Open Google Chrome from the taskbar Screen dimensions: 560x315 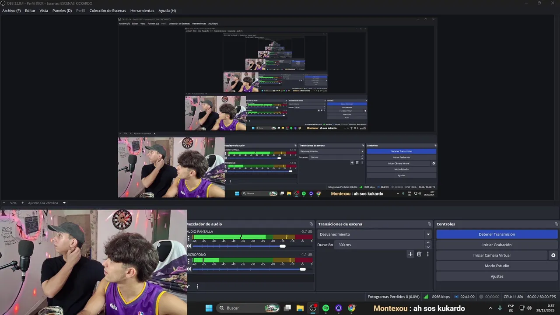point(351,308)
